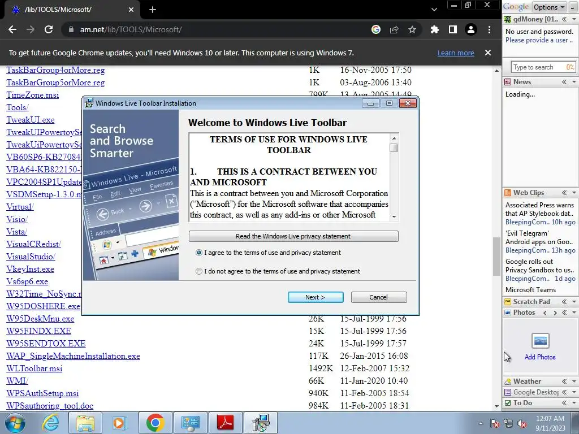Viewport: 579px width, 434px height.
Task: Open Windows Start menu
Action: (x=15, y=423)
